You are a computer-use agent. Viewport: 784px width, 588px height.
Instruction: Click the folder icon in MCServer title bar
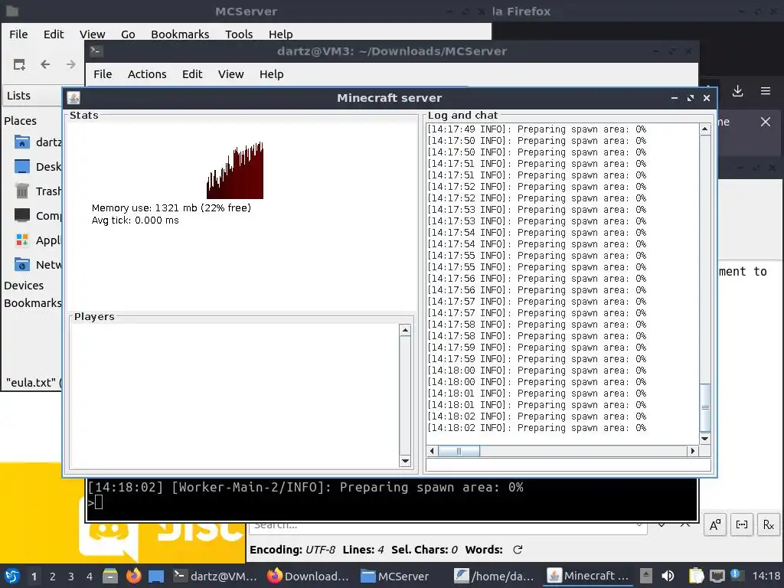(x=11, y=11)
